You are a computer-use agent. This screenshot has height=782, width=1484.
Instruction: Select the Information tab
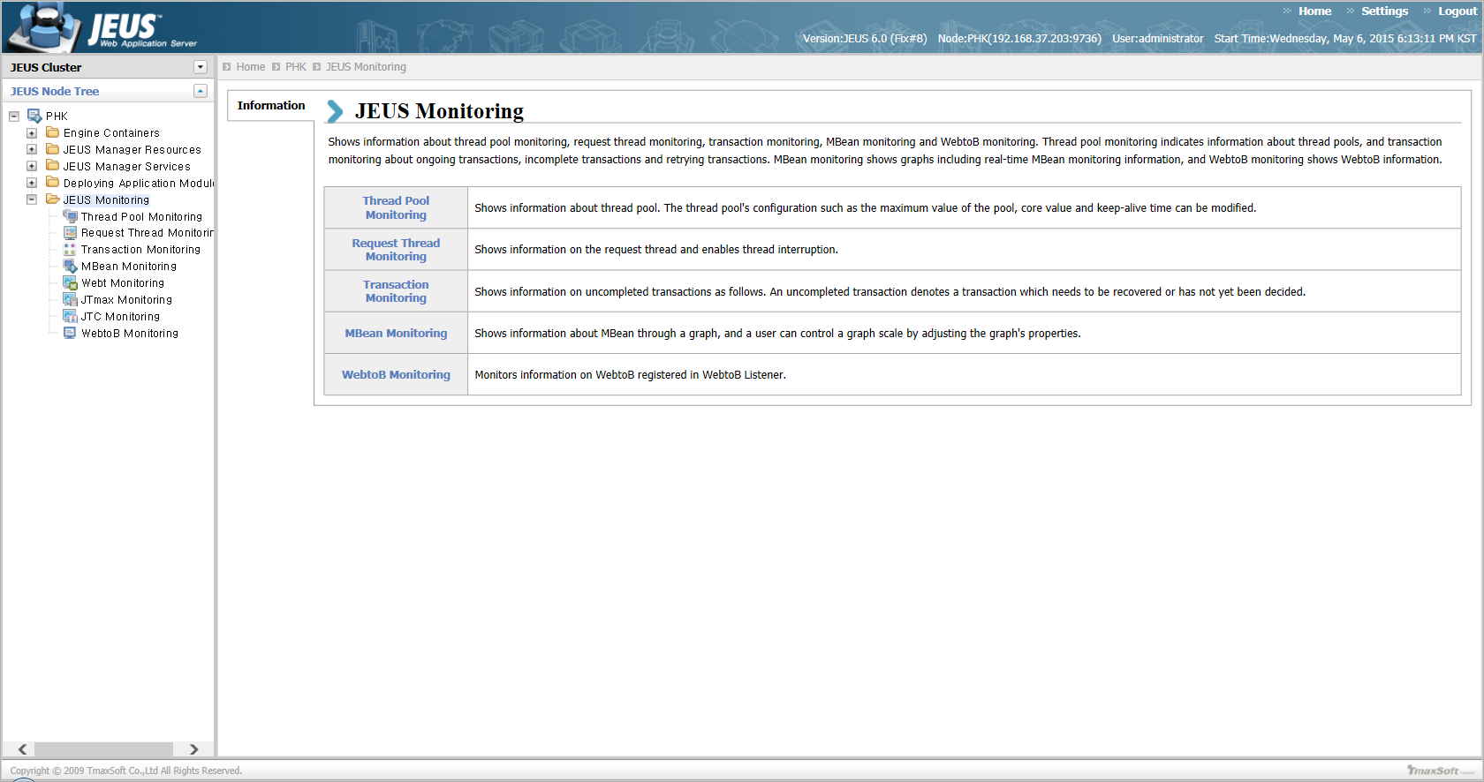point(271,106)
